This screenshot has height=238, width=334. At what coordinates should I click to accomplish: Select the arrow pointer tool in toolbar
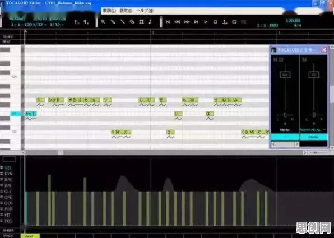(x=103, y=22)
